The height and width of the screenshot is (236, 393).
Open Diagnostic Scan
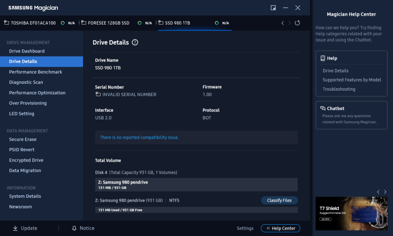[26, 82]
